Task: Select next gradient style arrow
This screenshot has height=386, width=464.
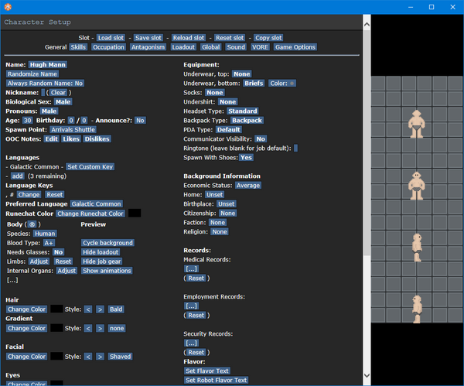Action: 100,329
